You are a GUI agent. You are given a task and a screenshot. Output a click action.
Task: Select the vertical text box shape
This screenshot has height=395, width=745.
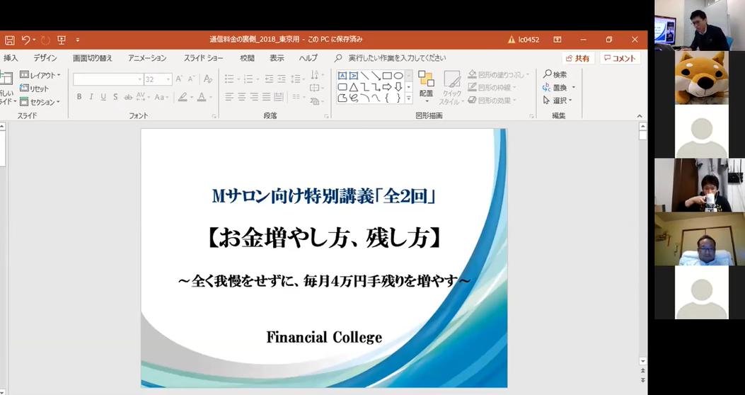(354, 76)
